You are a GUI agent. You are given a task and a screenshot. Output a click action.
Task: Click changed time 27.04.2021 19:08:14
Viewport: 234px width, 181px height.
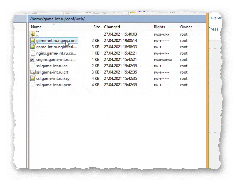pyautogui.click(x=120, y=41)
